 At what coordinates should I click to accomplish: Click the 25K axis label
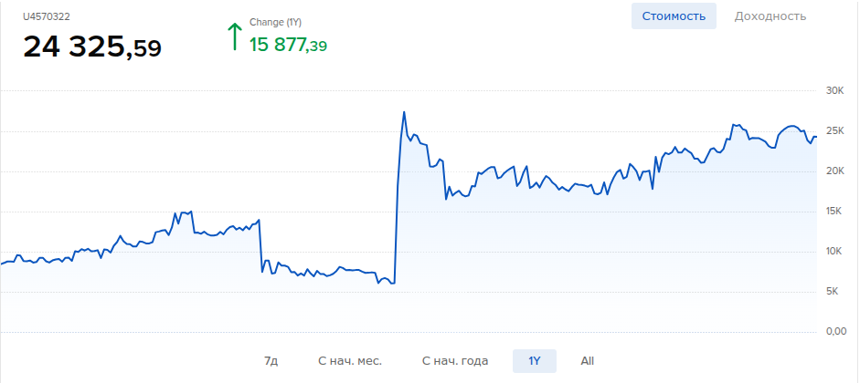tap(834, 131)
